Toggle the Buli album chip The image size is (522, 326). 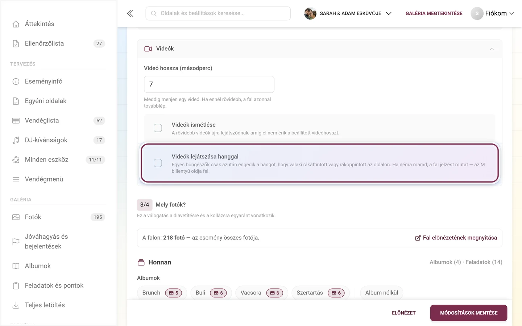point(211,293)
